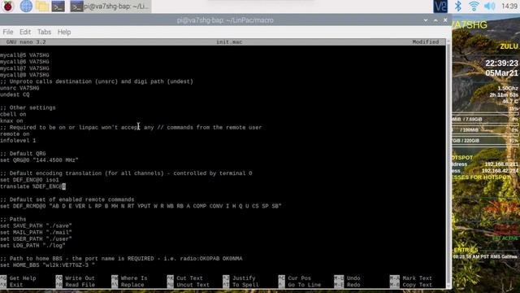The height and width of the screenshot is (293, 520).
Task: Click the 'Get Help' nano shortcut
Action: click(x=19, y=278)
